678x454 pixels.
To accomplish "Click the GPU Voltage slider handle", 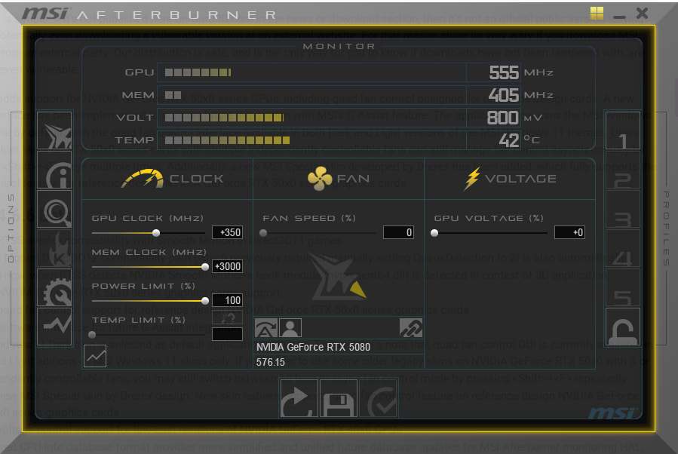I will click(x=434, y=232).
